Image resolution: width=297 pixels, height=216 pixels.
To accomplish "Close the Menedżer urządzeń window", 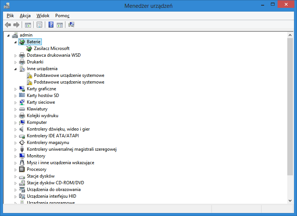I will coord(286,4).
